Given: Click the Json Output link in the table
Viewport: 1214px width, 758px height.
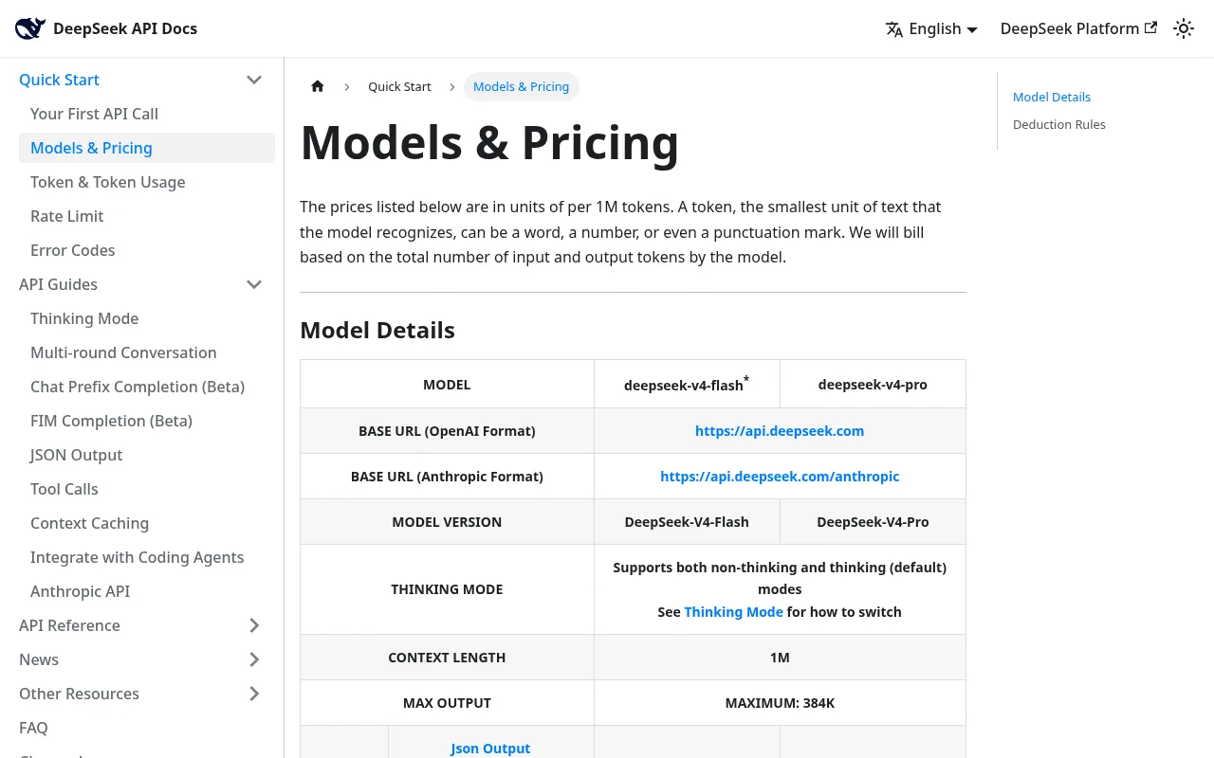Looking at the screenshot, I should [489, 748].
